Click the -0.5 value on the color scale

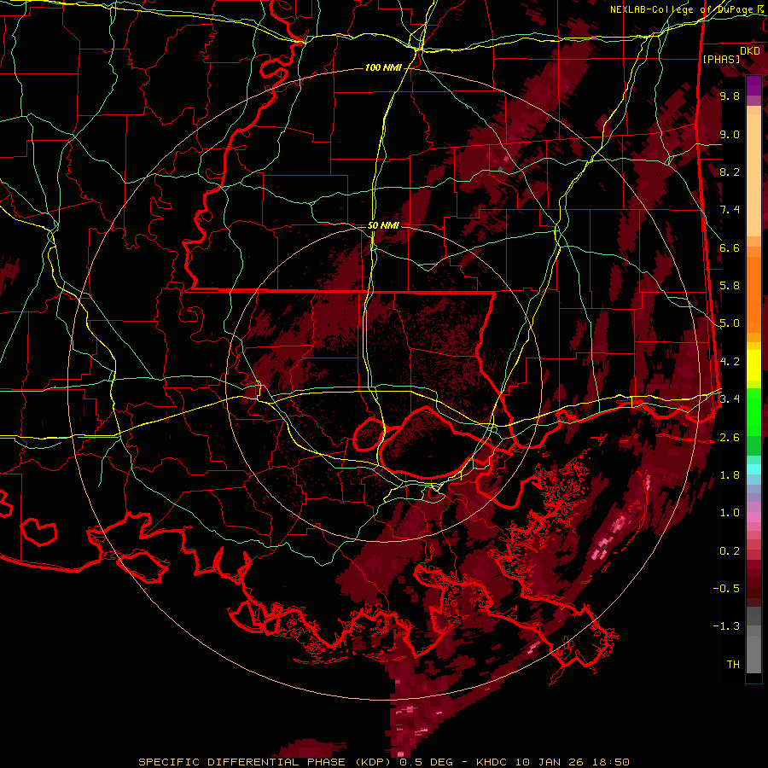726,589
